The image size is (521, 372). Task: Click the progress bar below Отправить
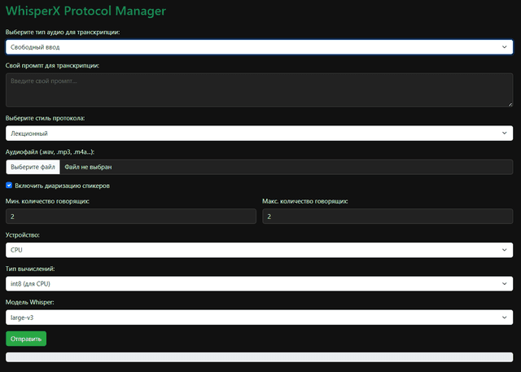[259, 357]
